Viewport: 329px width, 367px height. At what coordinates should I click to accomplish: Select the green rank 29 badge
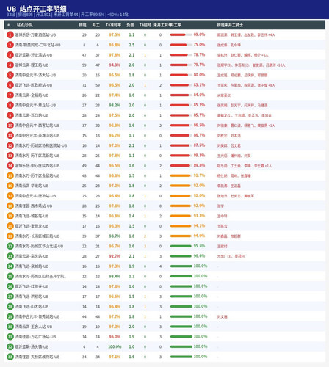(10, 316)
